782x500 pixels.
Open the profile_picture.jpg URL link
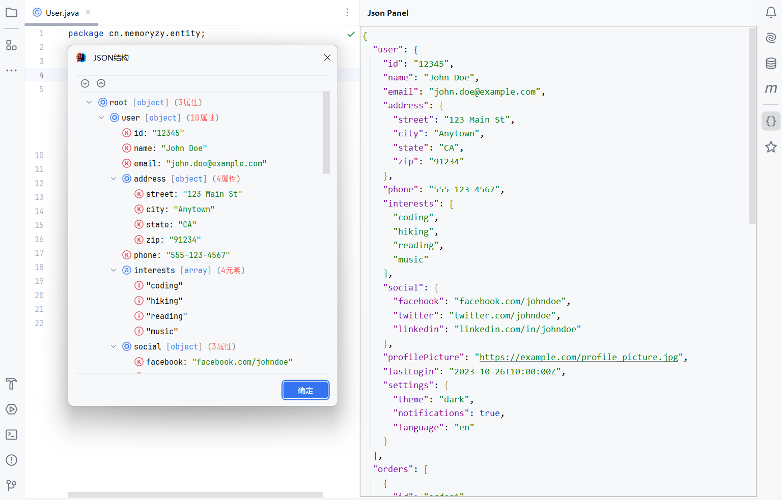(x=578, y=357)
